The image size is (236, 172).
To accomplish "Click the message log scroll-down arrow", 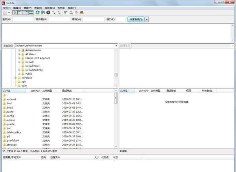I will point(232,40).
